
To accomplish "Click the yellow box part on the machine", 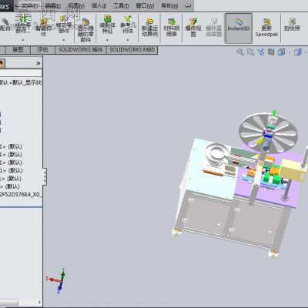I will [293, 169].
